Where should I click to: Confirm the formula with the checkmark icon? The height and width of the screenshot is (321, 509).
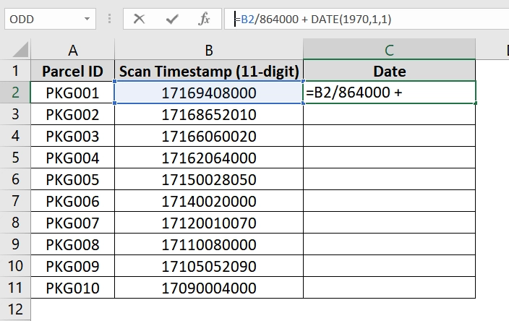172,19
